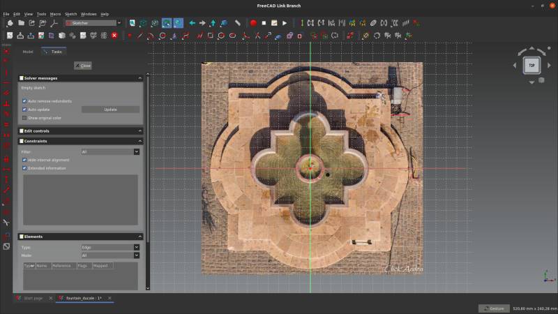Image resolution: width=558 pixels, height=314 pixels.
Task: Open the File menu
Action: click(x=6, y=14)
